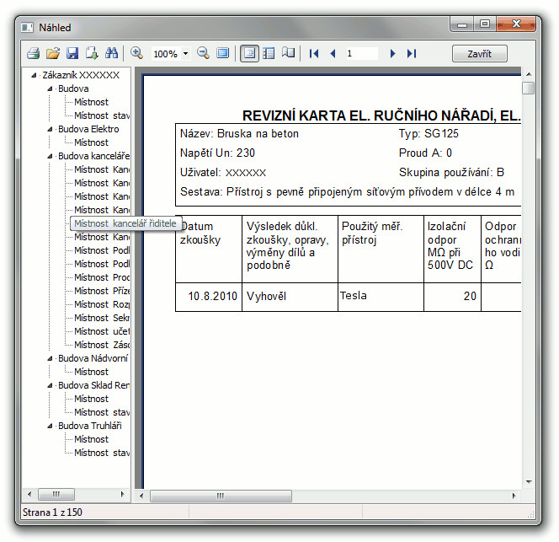Zoom in with the plus magnifier icon
559x542 pixels.
pos(136,54)
